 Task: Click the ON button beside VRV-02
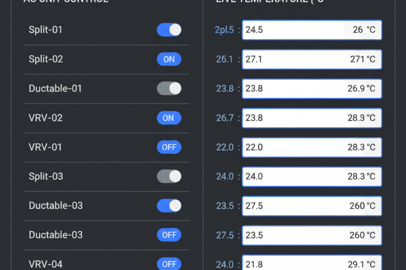169,118
